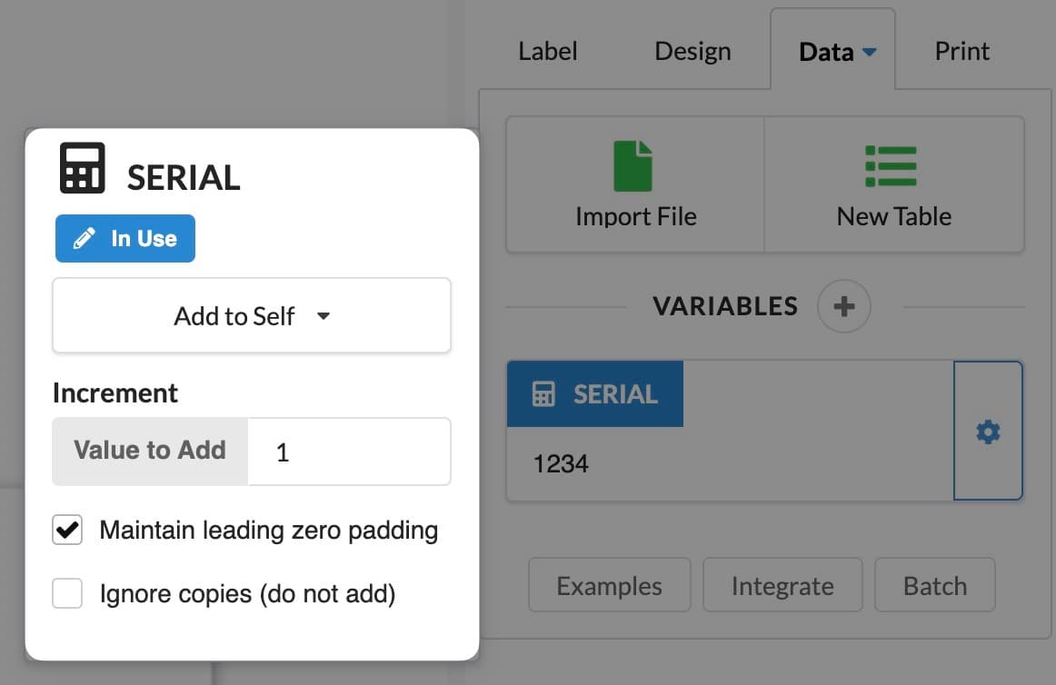Image resolution: width=1056 pixels, height=685 pixels.
Task: Click the plus icon beside VARIABLES
Action: pos(843,306)
